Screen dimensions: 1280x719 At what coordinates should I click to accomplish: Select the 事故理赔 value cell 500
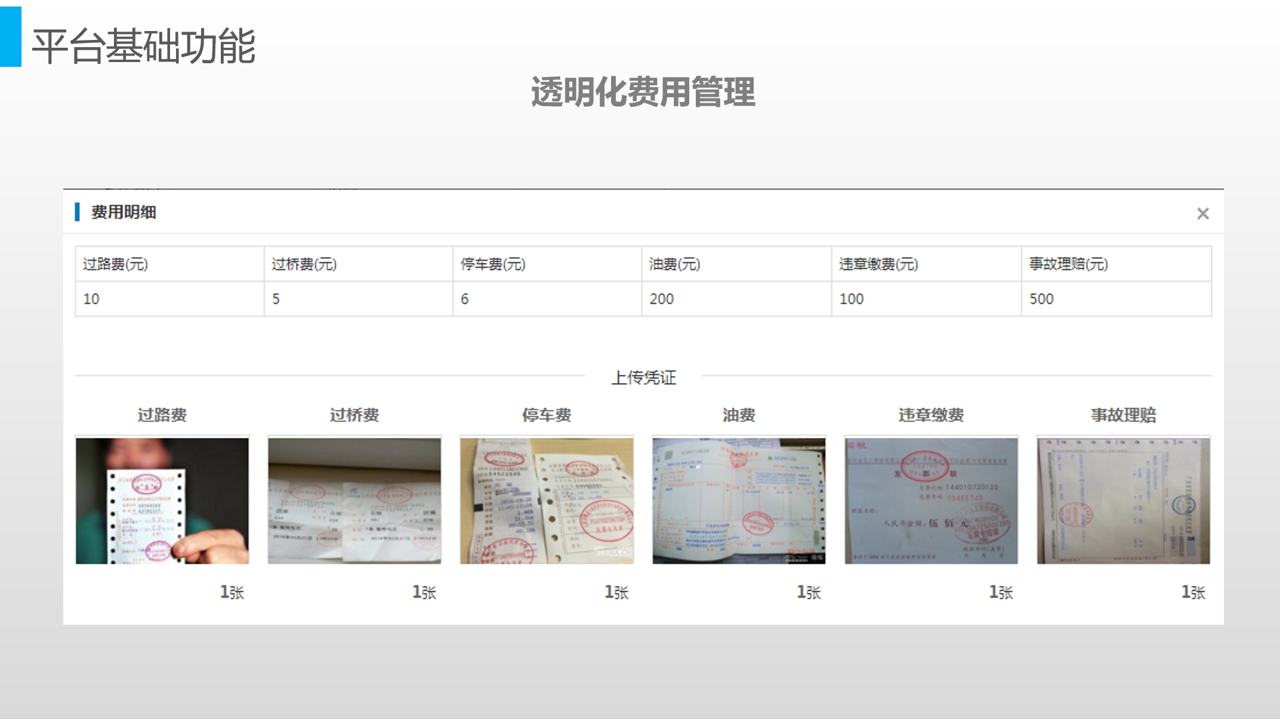tap(1041, 299)
